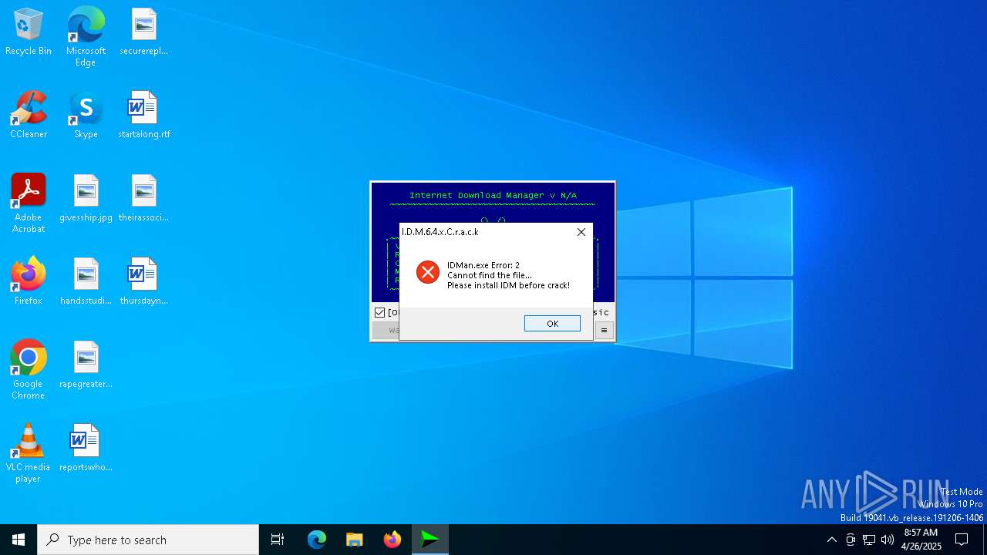987x555 pixels.
Task: Show hidden system tray icons
Action: click(x=831, y=540)
